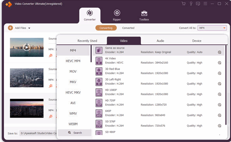Select "Resolution: 1280x720" preset text
Image resolution: width=231 pixels, height=142 pixels.
[x=153, y=105]
